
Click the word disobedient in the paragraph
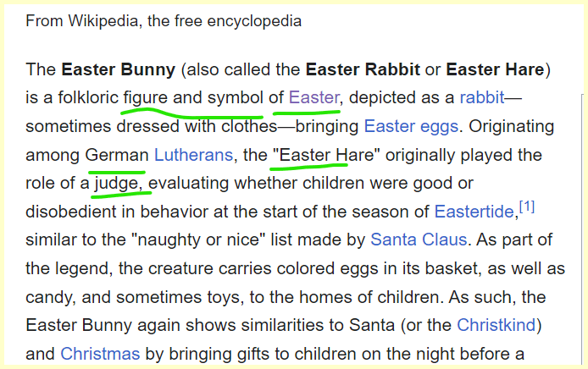point(69,212)
